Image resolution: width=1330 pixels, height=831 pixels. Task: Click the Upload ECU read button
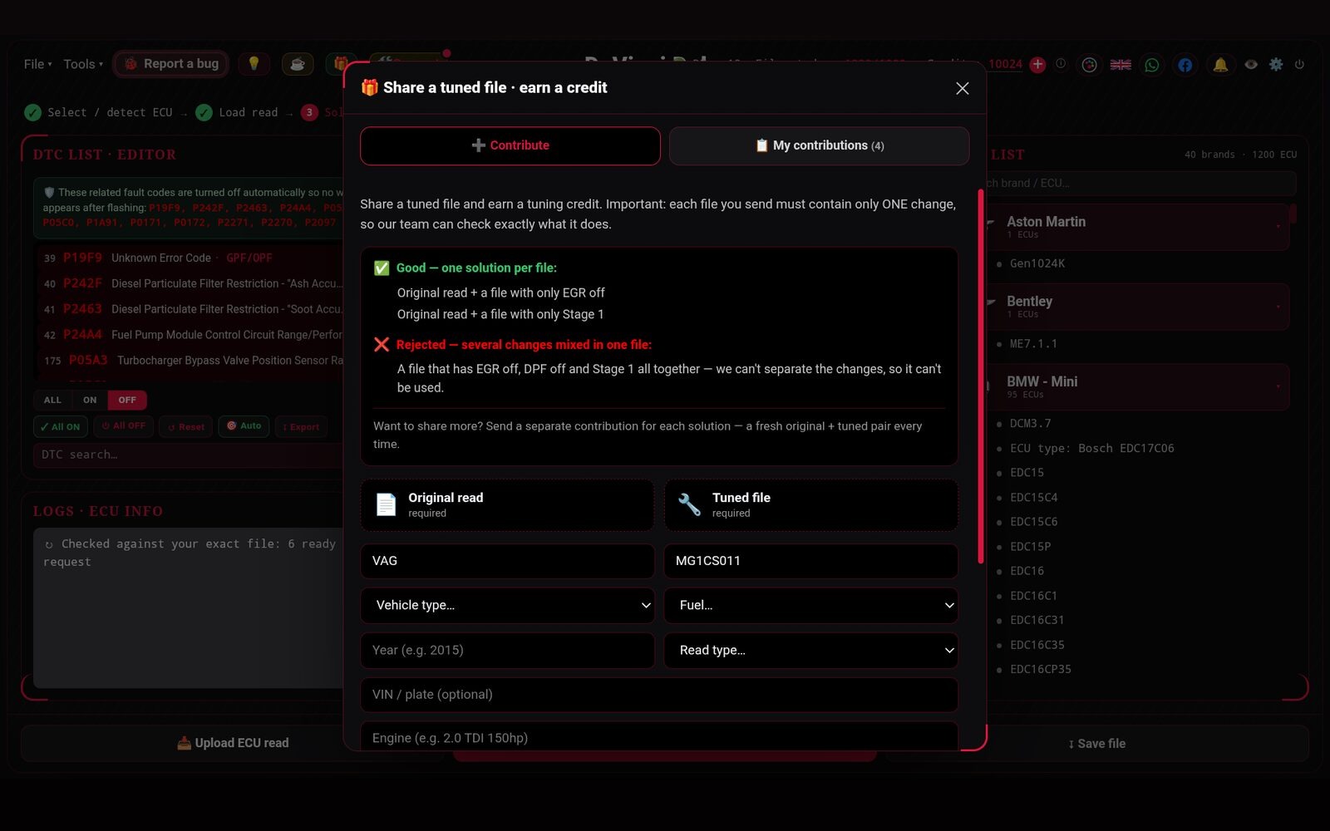pyautogui.click(x=233, y=743)
